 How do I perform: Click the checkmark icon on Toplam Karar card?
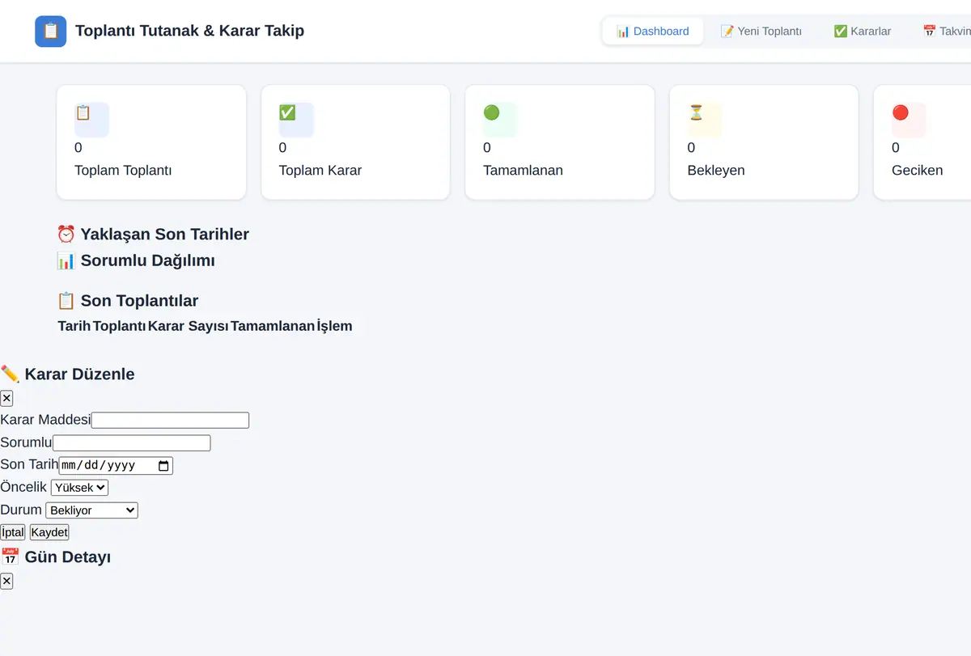(x=287, y=112)
